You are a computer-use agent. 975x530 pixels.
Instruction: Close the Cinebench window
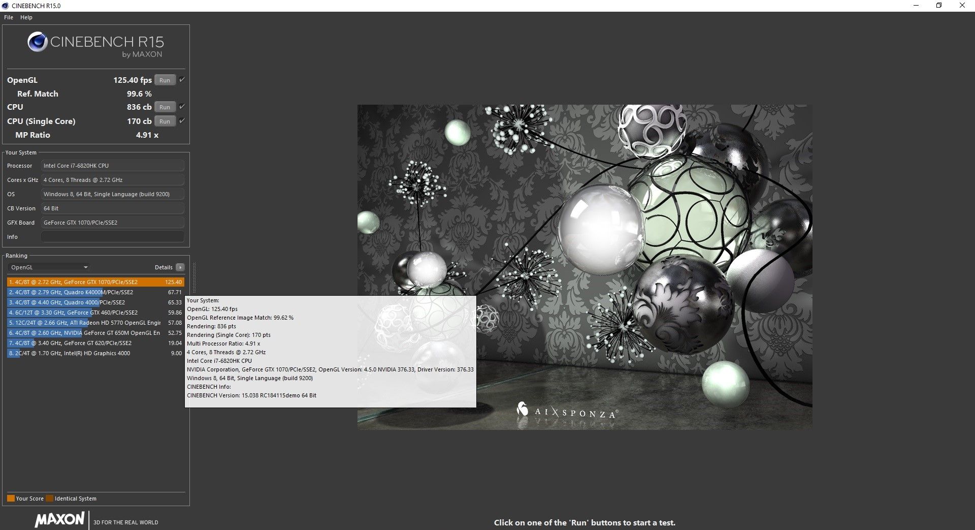point(962,6)
